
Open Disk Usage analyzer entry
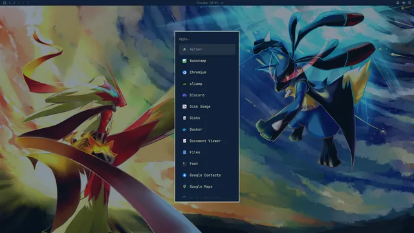coord(207,106)
